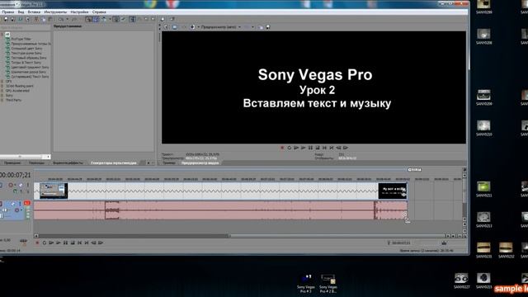
Task: Open the Вид menu
Action: coord(21,12)
